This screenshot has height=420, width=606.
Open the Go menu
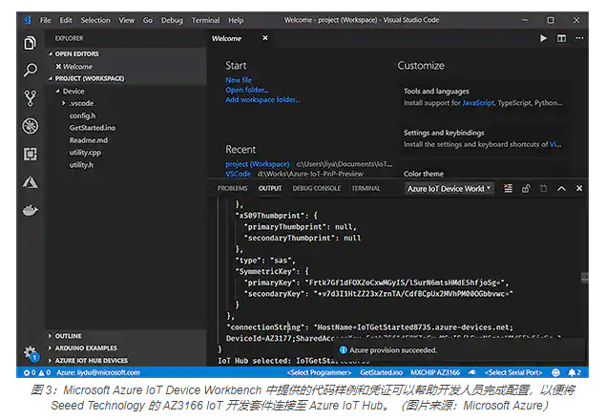pos(148,20)
